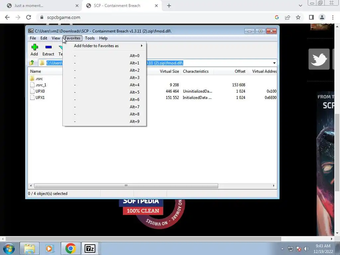
Task: Expand the 7-Zip address path dropdown
Action: point(274,63)
